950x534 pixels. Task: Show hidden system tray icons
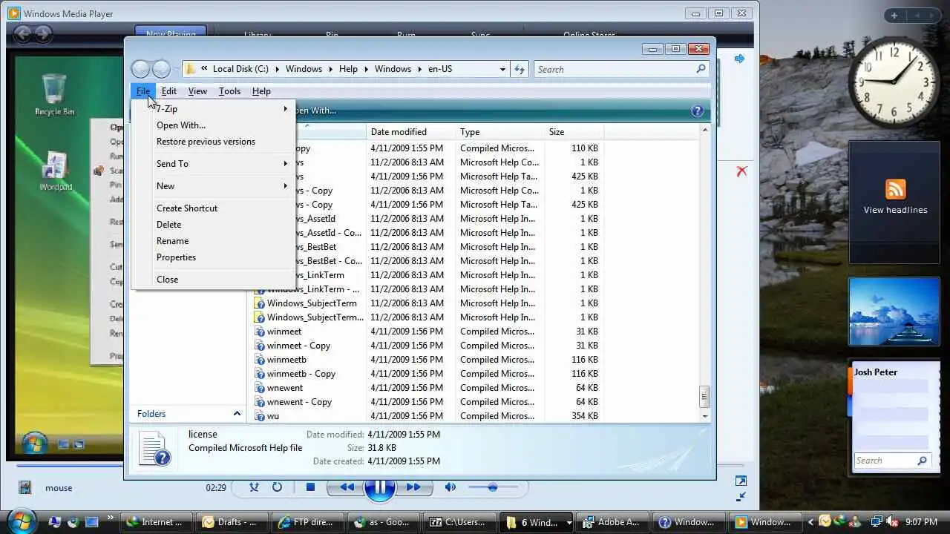[x=812, y=522]
